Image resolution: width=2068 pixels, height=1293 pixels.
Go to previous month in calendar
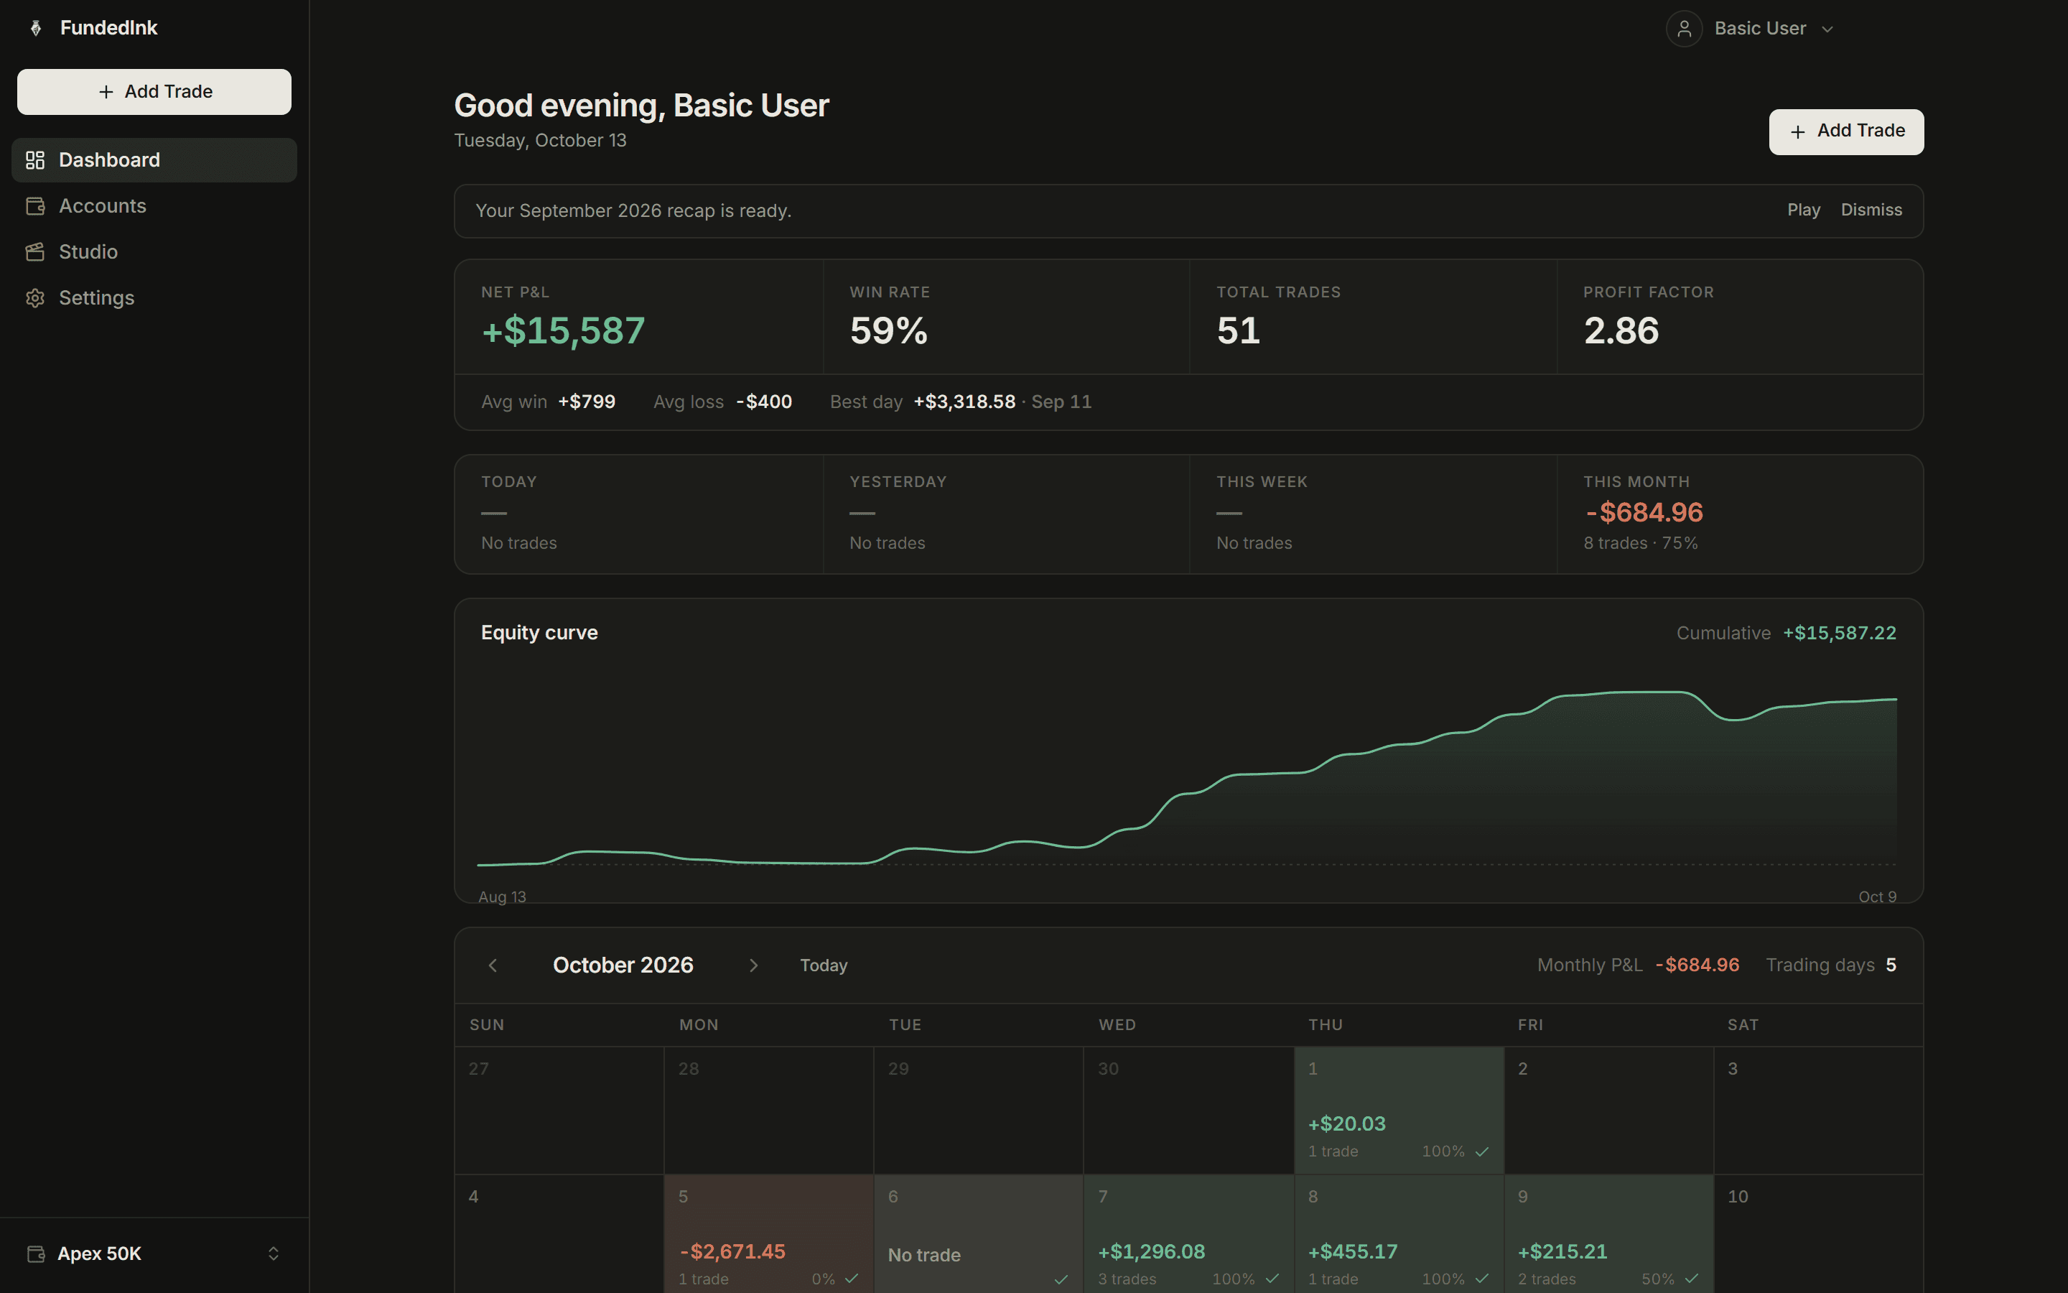tap(493, 965)
